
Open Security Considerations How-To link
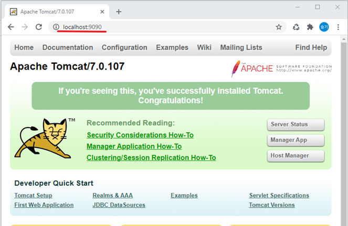pos(140,135)
